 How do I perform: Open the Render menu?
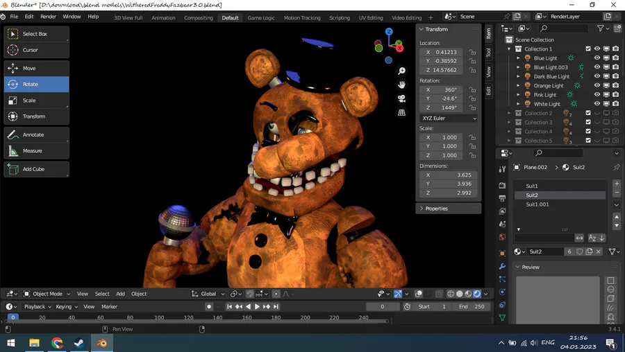click(x=48, y=16)
